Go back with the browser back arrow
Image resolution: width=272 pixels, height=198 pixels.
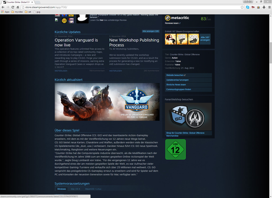click(3, 7)
